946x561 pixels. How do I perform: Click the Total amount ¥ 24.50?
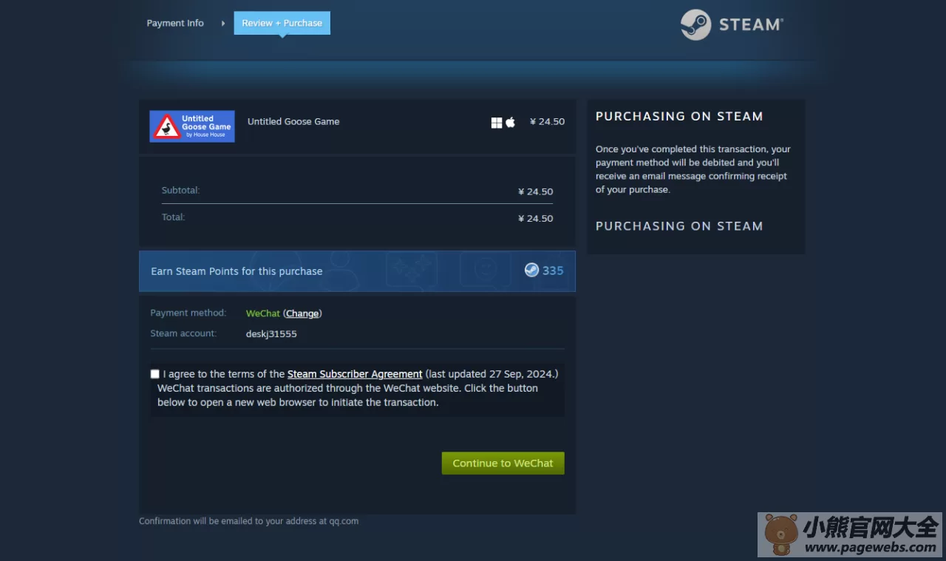[536, 219]
